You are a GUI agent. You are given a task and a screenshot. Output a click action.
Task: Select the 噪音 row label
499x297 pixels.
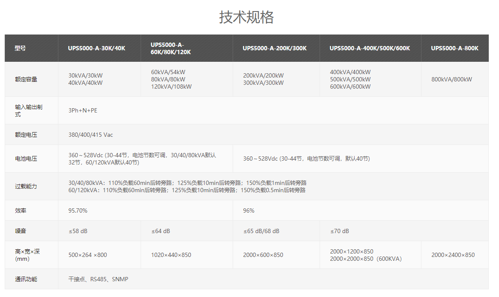20,231
